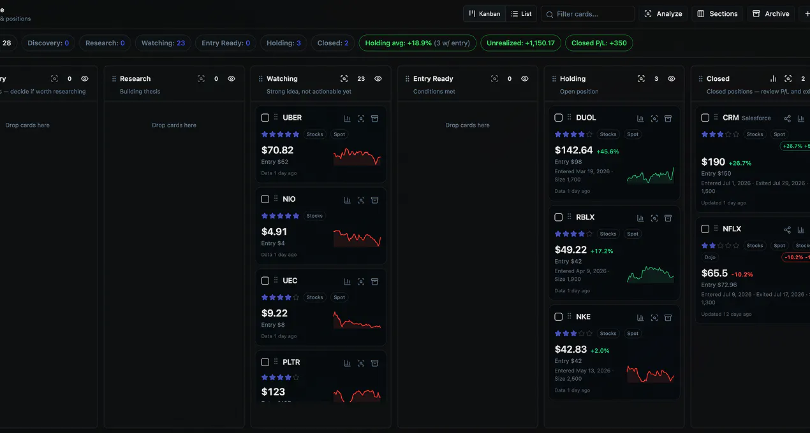The image size is (810, 433).
Task: Open chart icon on UEC card
Action: click(x=347, y=281)
